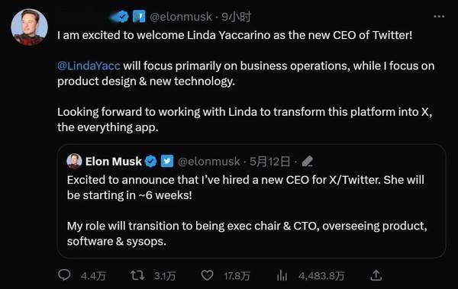
Task: Open Elon Musk's large profile avatar
Action: tap(29, 27)
